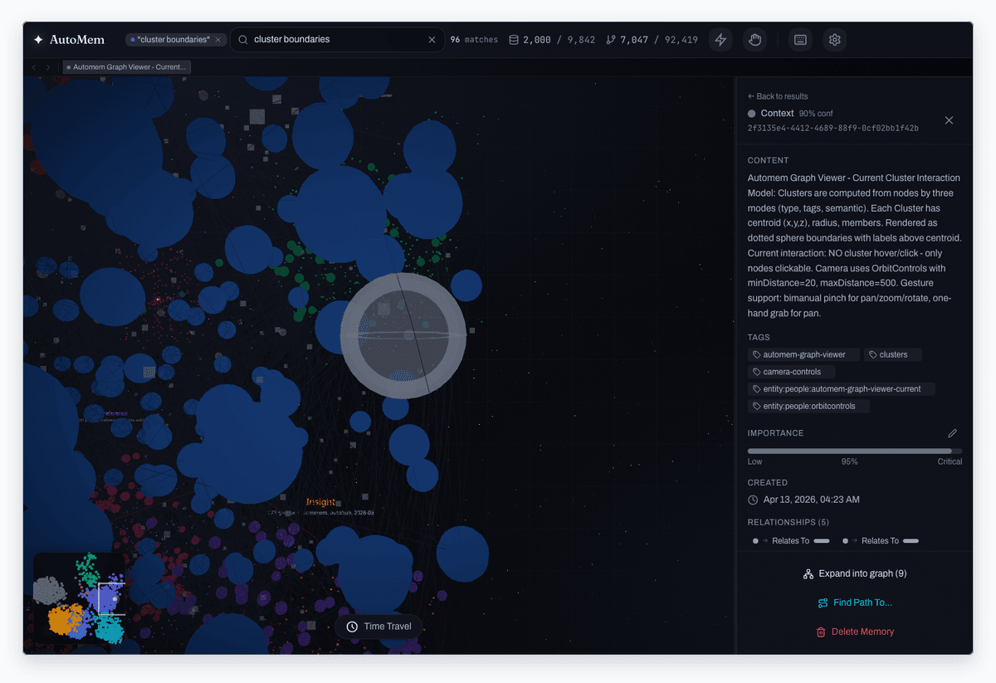
Task: Edit importance with the pencil icon
Action: coord(952,433)
